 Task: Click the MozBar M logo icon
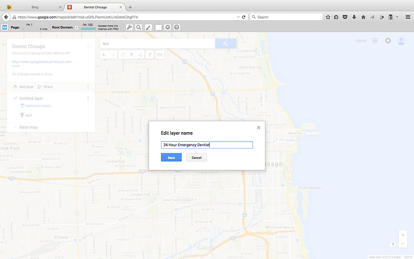[x=5, y=27]
